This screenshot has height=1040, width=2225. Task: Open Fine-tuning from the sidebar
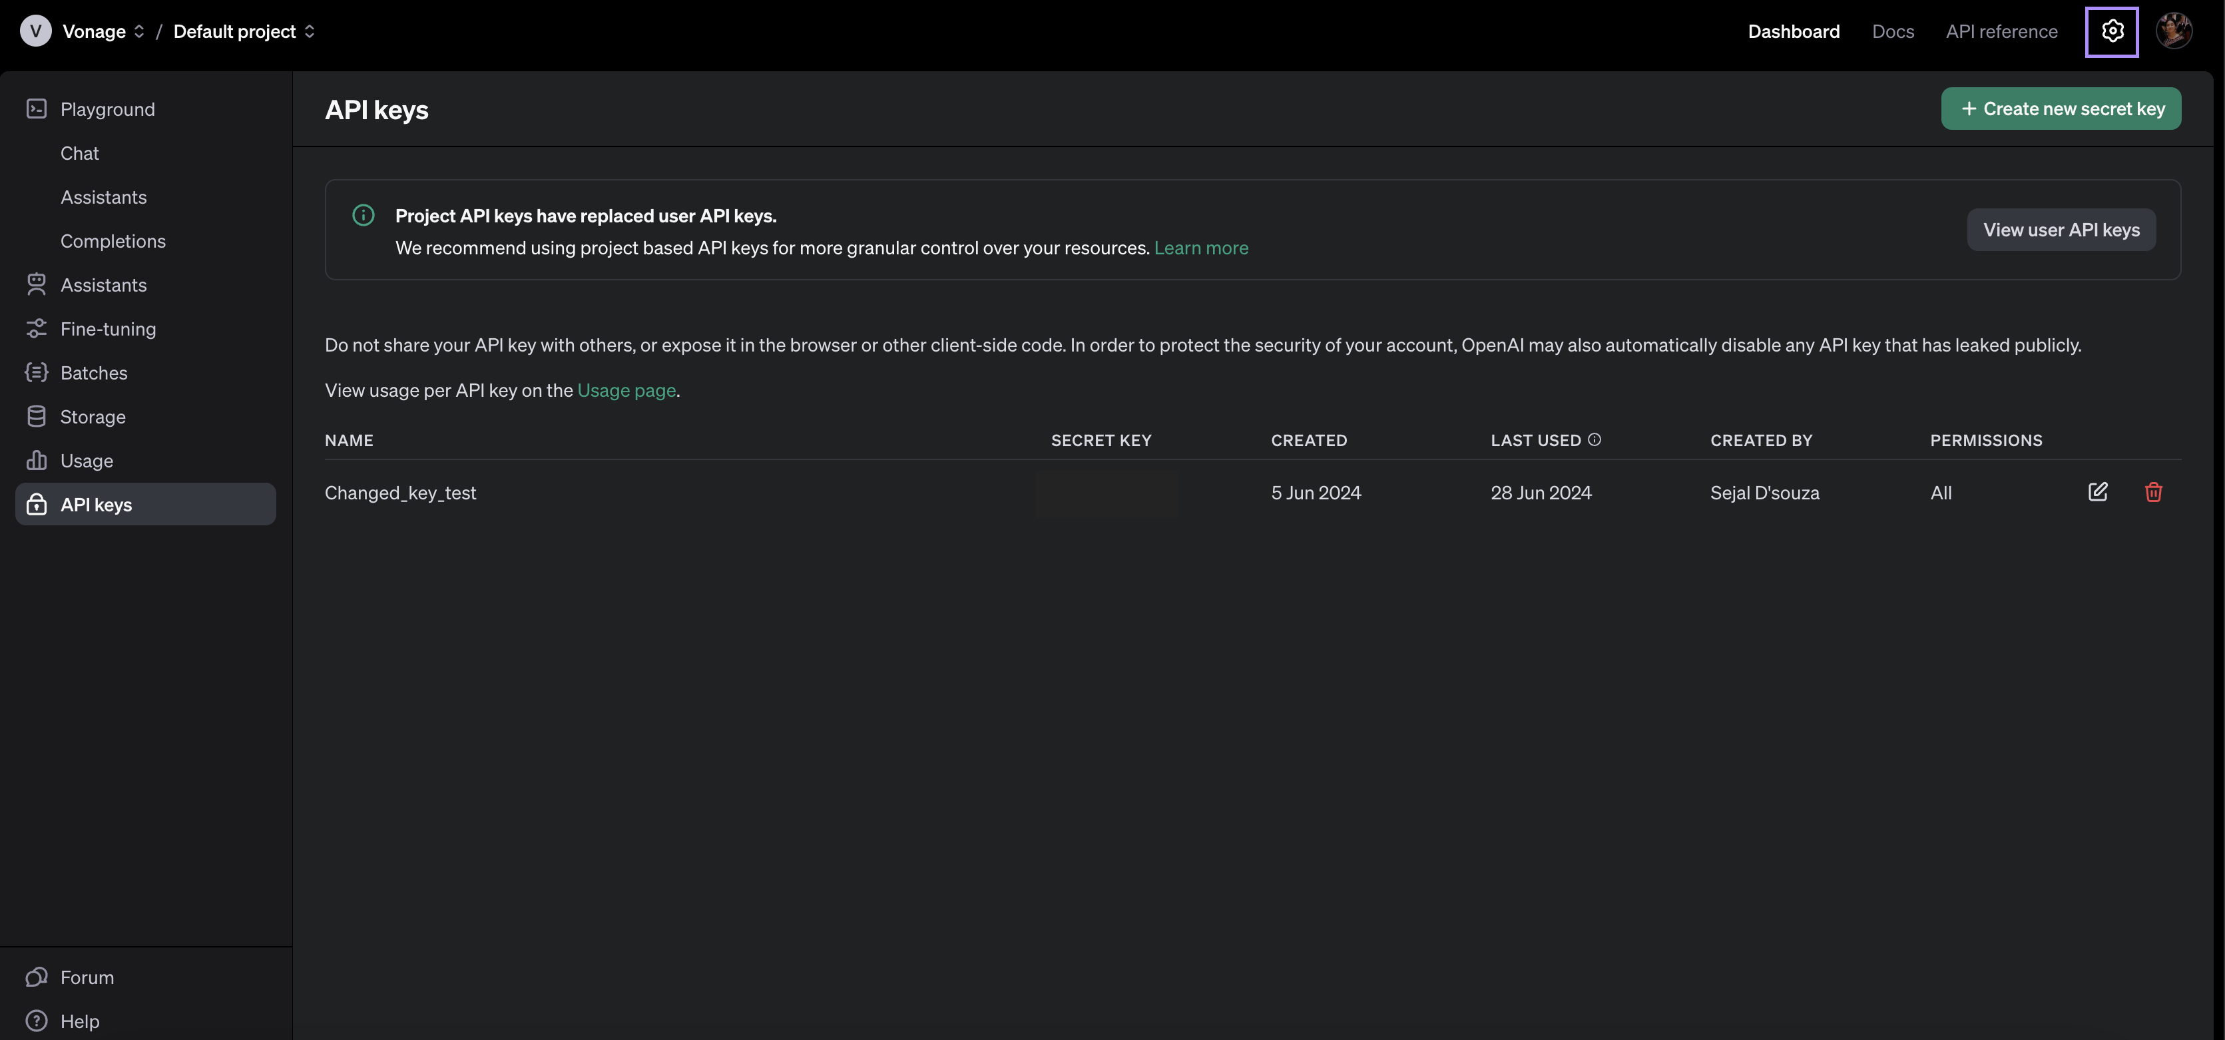[108, 329]
